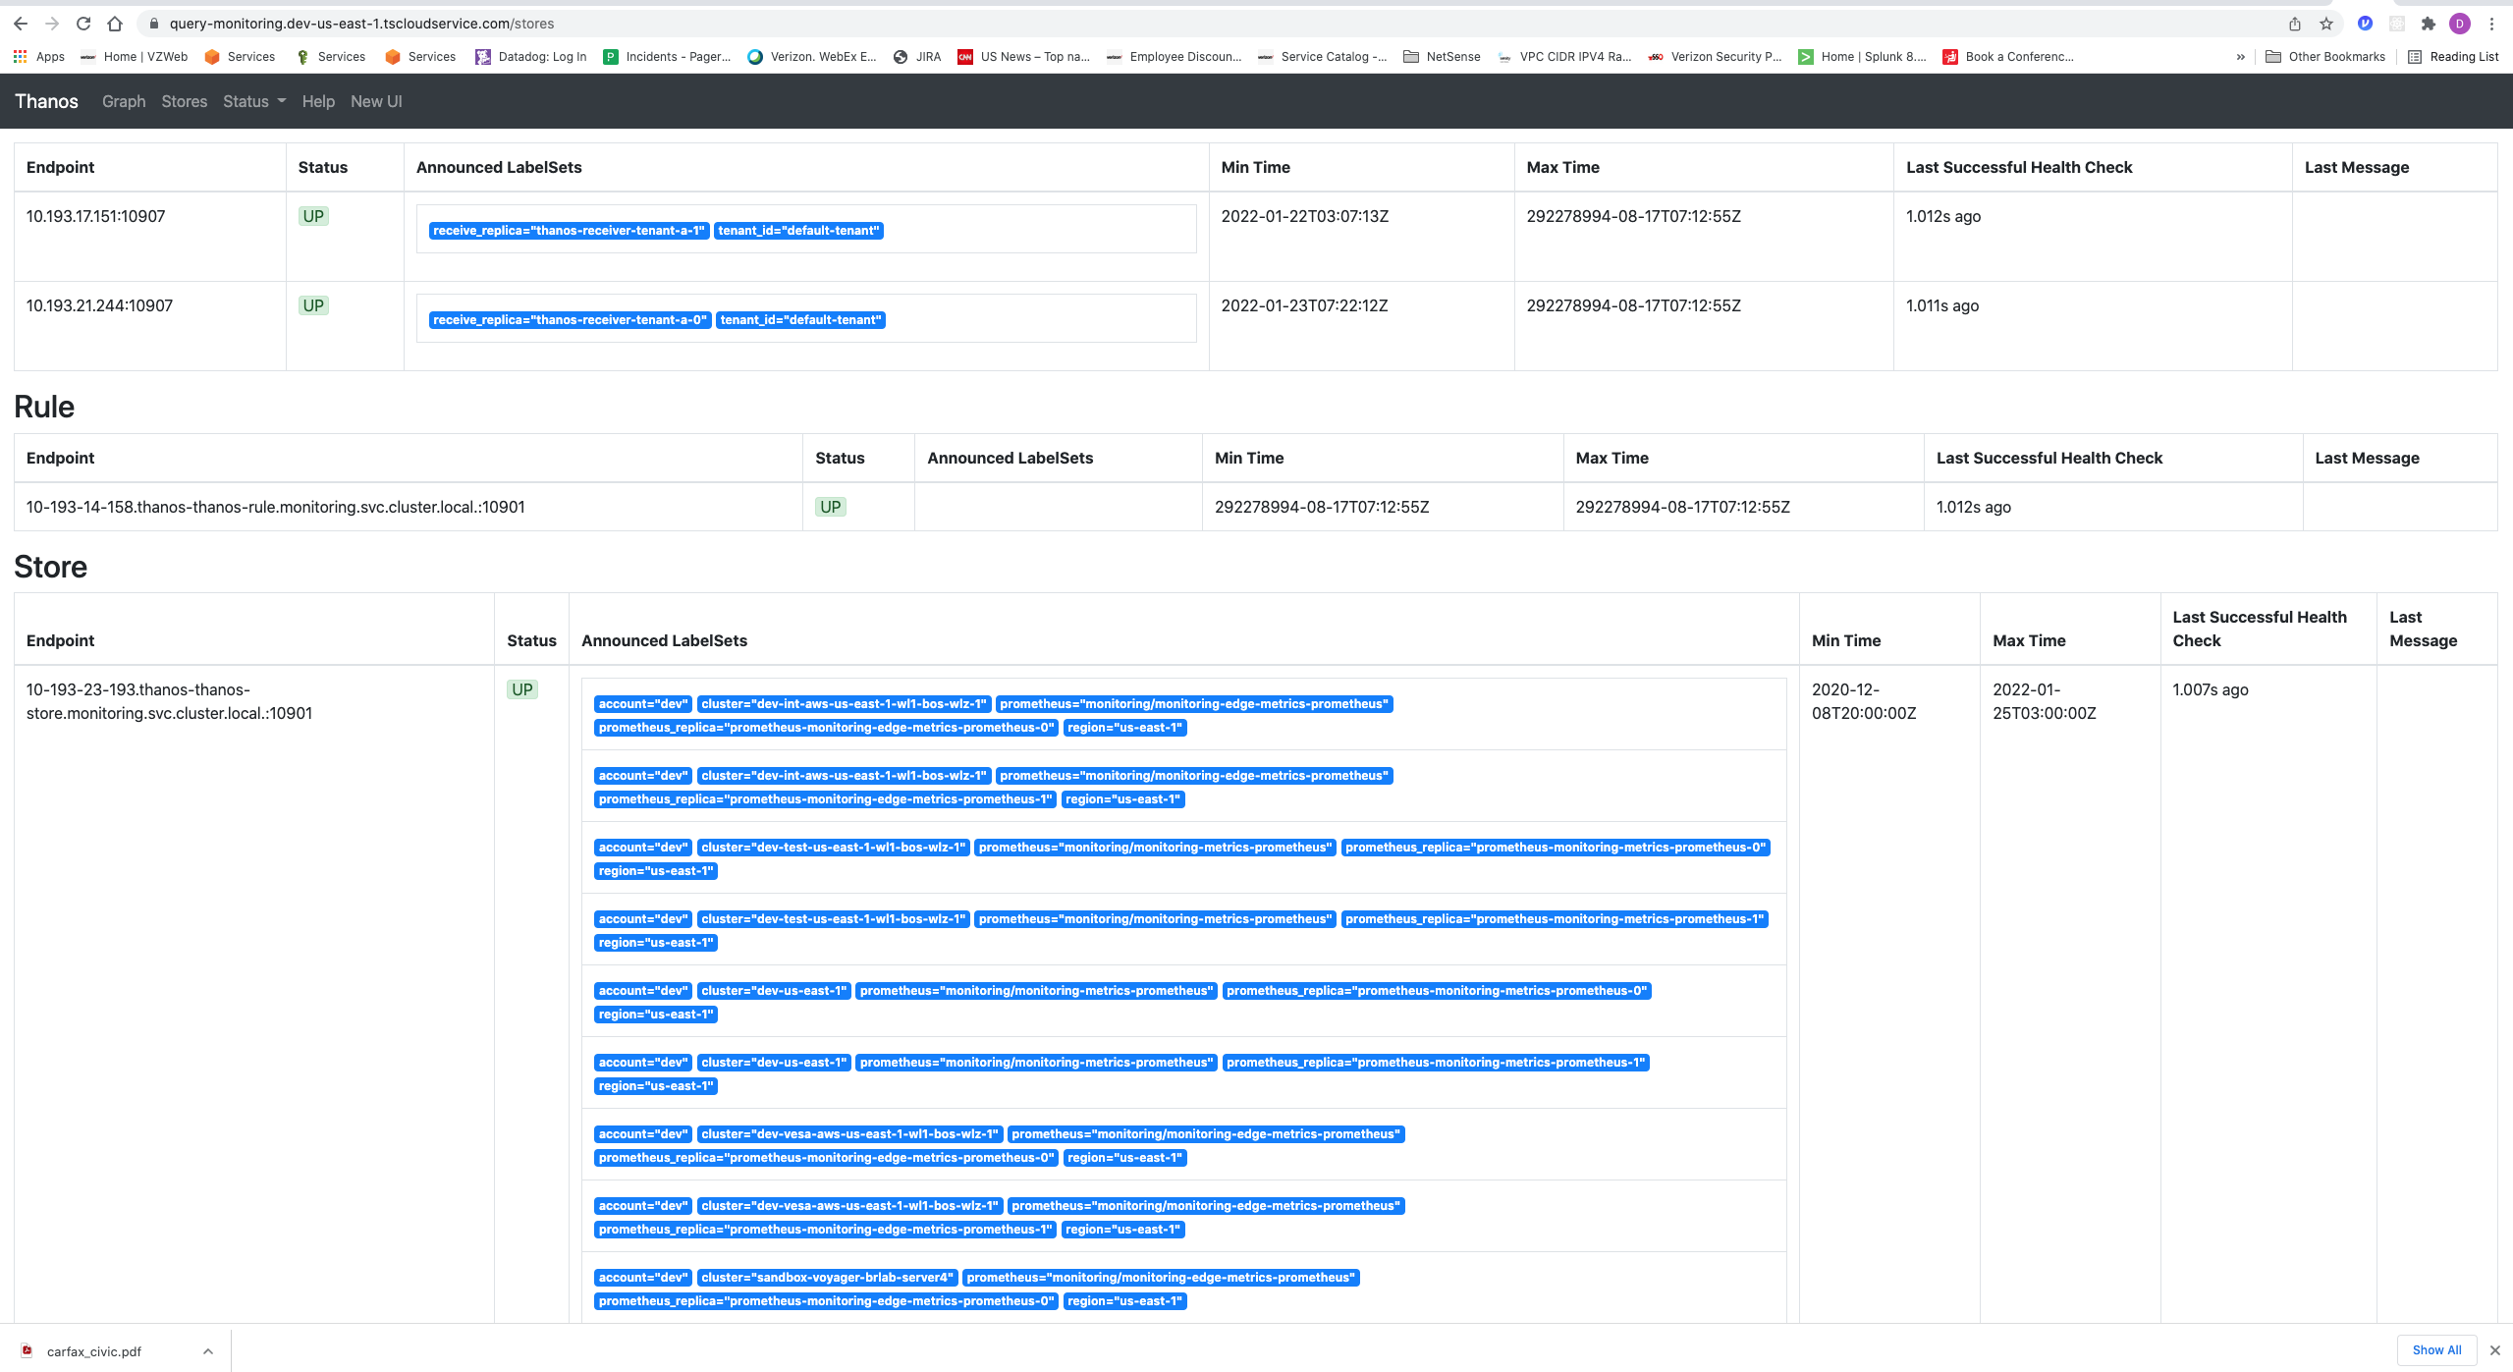This screenshot has width=2513, height=1372.
Task: Click the Show All downloads button
Action: [2436, 1349]
